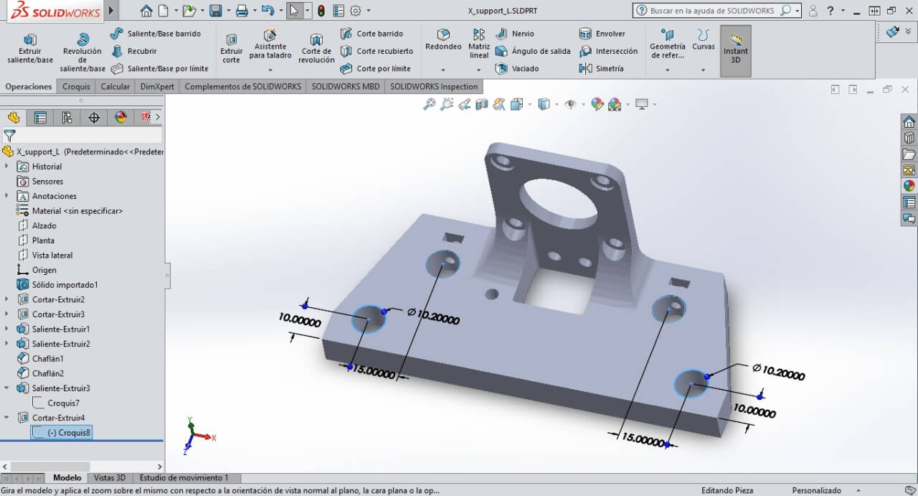
Task: Click Zoom to fit in view toolbar
Action: tap(429, 104)
